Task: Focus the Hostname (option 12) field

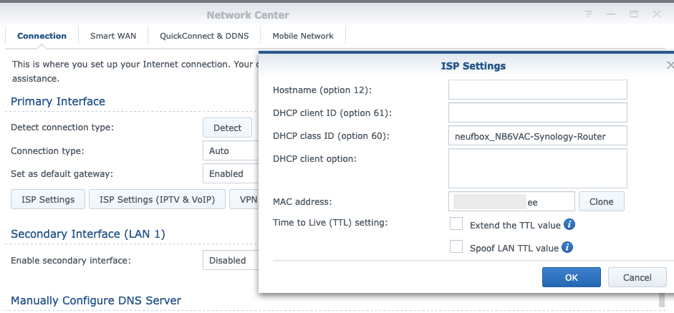Action: pos(537,90)
